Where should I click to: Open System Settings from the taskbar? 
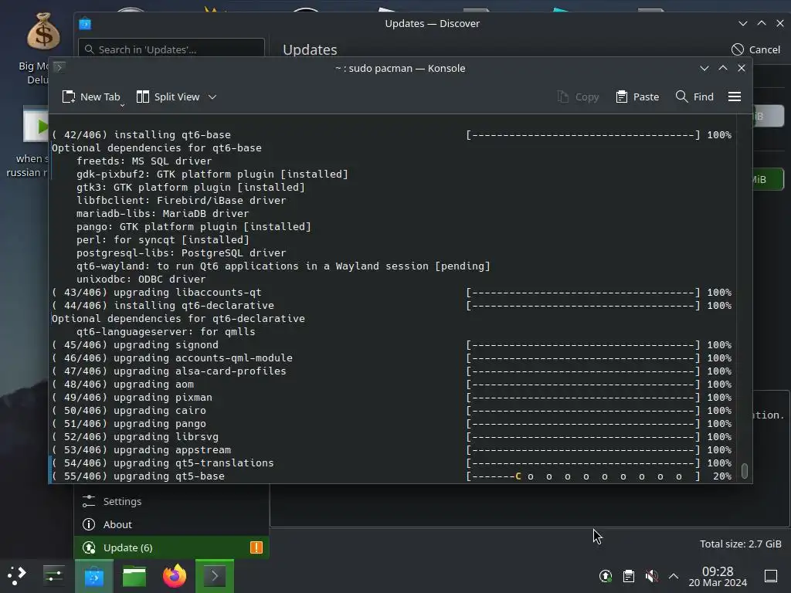click(53, 575)
